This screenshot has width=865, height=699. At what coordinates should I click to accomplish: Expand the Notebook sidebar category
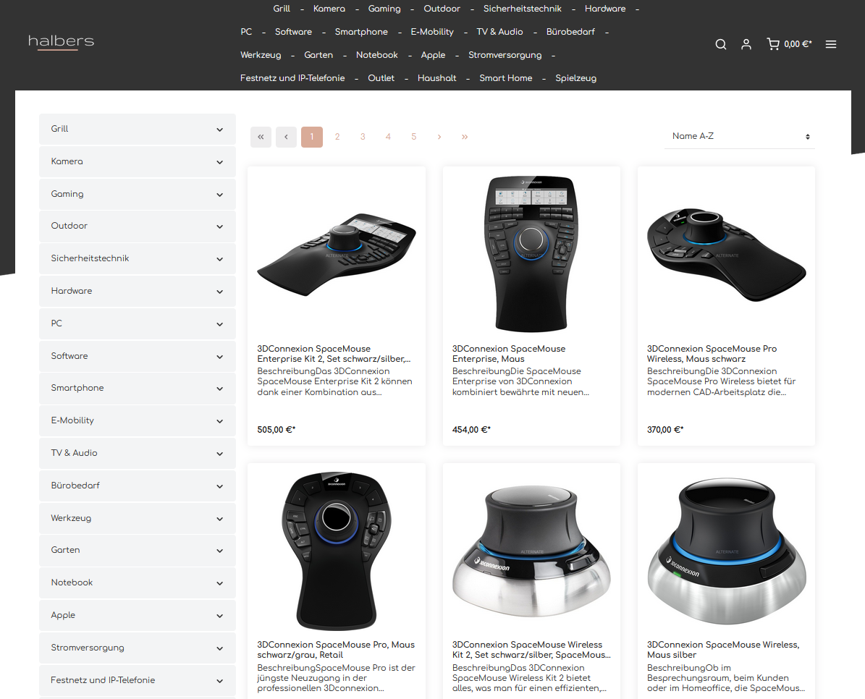pyautogui.click(x=138, y=582)
